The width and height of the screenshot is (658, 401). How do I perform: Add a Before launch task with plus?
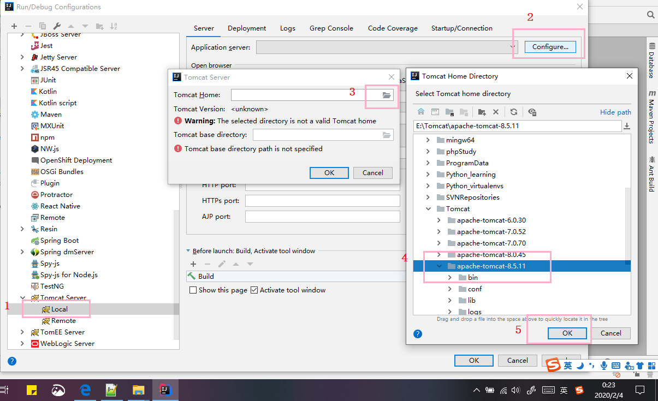193,264
